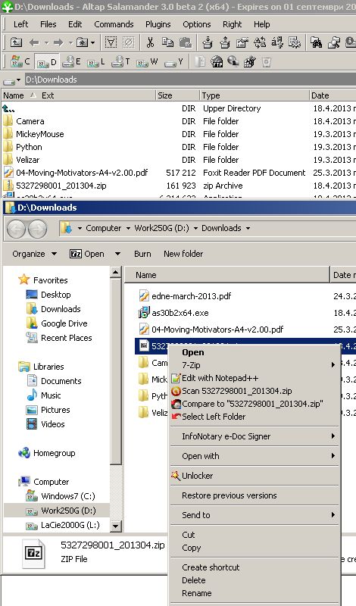This screenshot has width=356, height=606.
Task: Choose Unlocker in the context menu
Action: (x=255, y=476)
